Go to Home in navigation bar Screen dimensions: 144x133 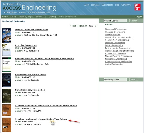[5, 17]
